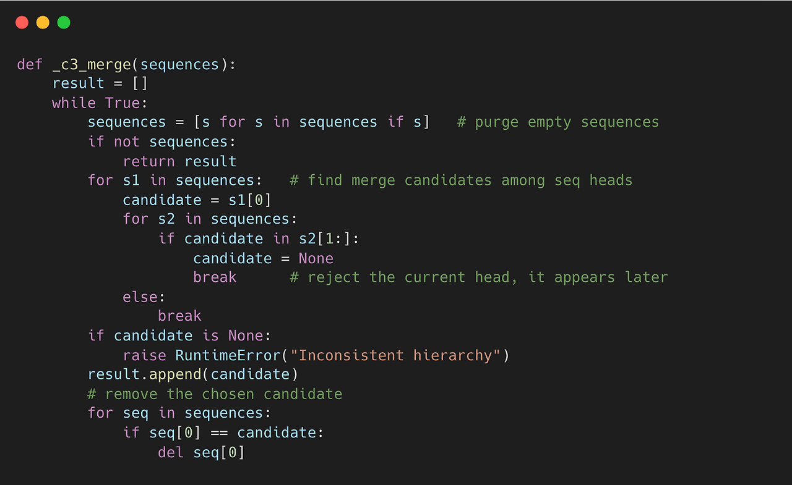Click the red close window dot
This screenshot has width=792, height=485.
tap(22, 23)
